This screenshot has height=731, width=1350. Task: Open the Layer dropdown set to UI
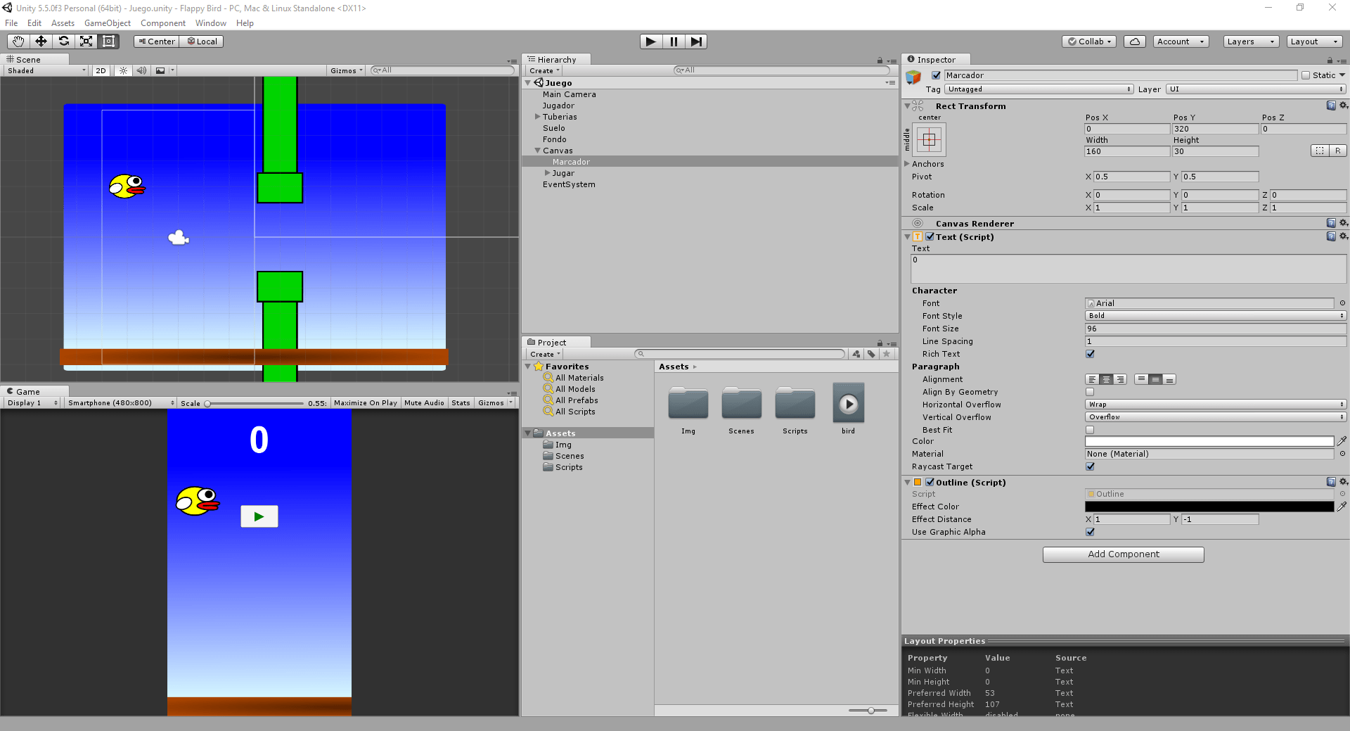1256,89
